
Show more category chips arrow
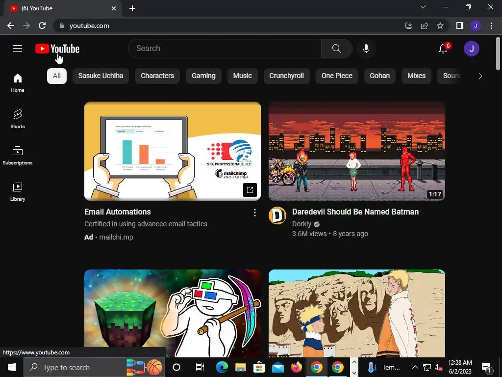click(x=480, y=76)
